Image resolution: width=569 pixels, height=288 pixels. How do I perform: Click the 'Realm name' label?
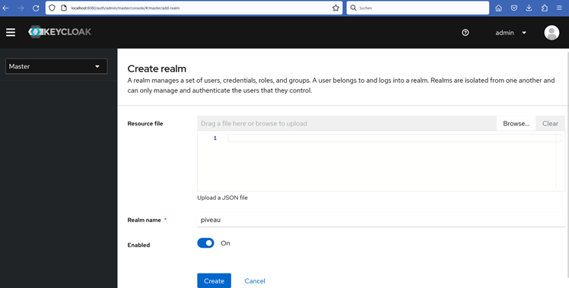[144, 220]
